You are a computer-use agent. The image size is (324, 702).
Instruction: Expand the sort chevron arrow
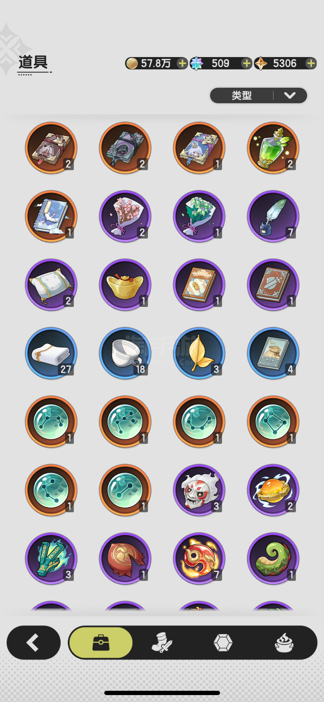[x=290, y=95]
